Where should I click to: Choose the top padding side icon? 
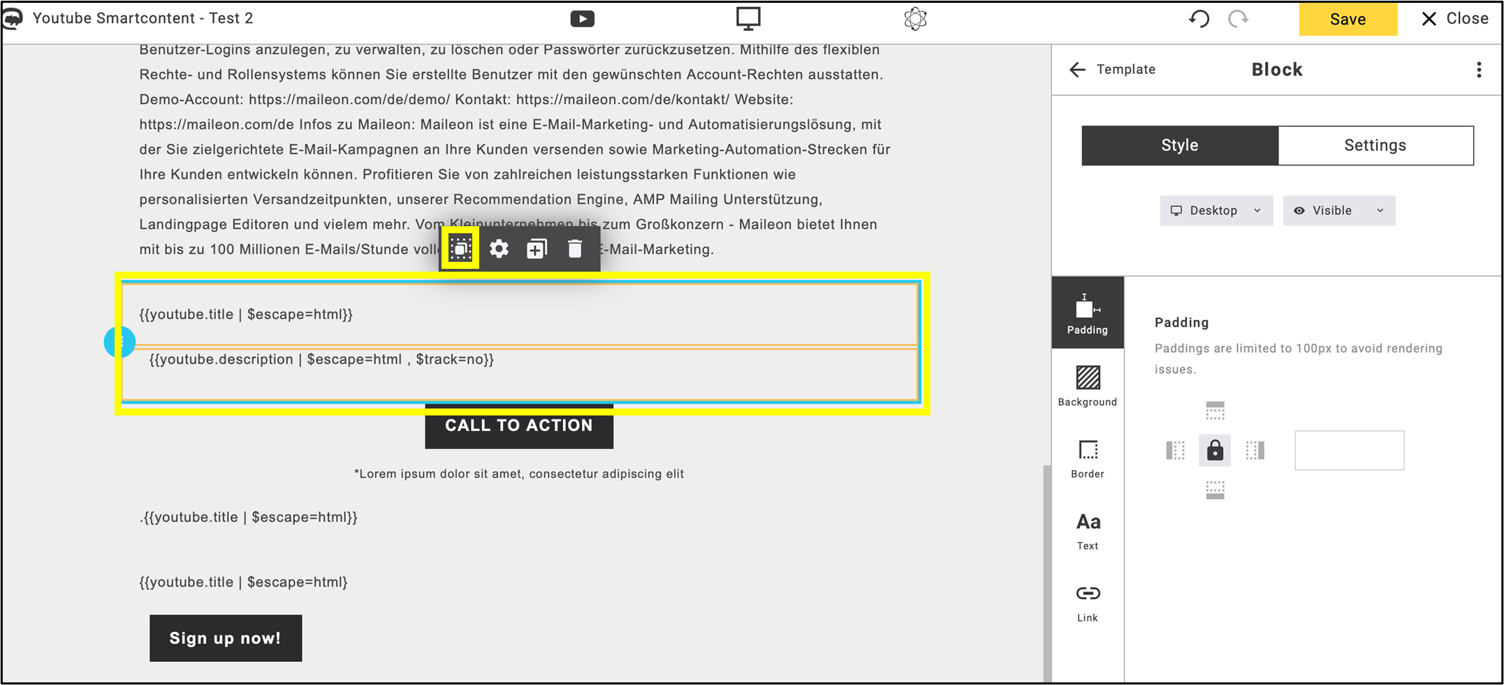click(1215, 411)
